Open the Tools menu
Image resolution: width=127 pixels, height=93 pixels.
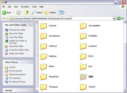click(34, 7)
